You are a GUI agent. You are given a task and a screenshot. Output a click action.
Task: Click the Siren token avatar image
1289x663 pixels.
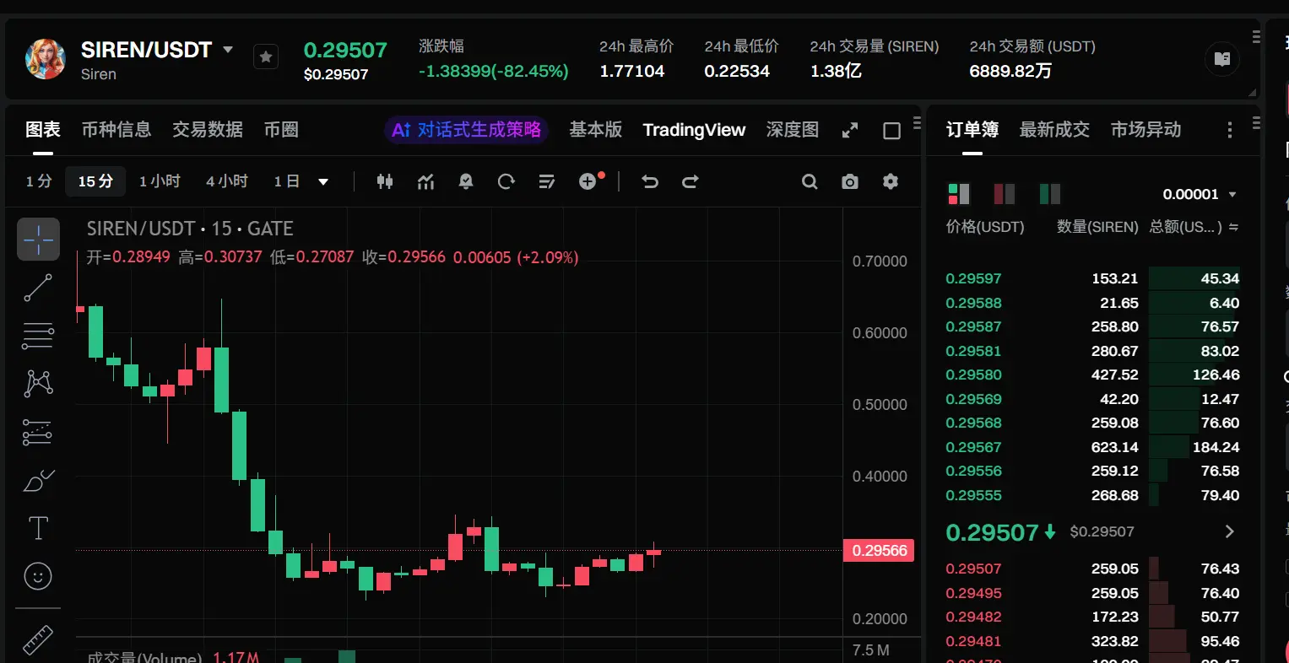46,59
